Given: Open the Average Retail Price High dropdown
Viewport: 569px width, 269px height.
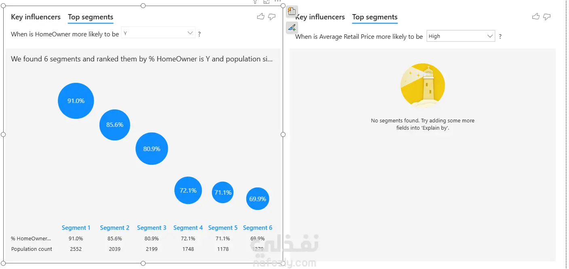Looking at the screenshot, I should pyautogui.click(x=461, y=36).
